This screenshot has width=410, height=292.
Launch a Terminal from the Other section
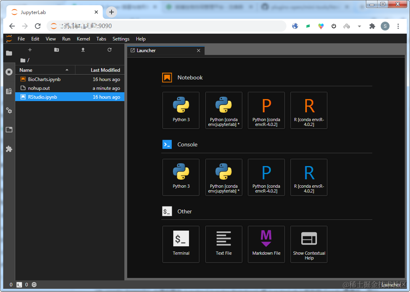[x=181, y=244]
